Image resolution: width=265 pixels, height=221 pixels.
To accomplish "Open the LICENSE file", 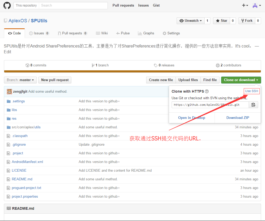I will tap(19, 170).
